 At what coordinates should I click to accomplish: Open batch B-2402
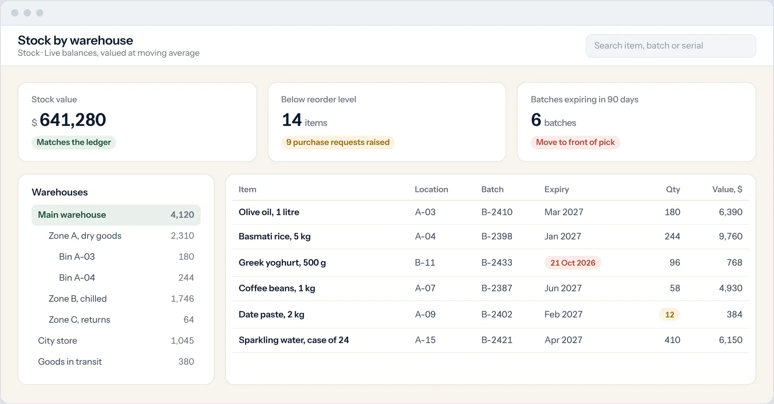[x=497, y=314]
